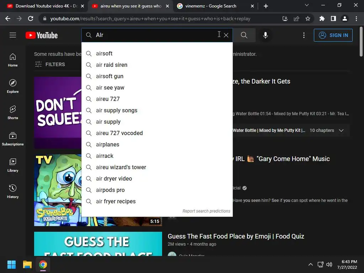Choose the 'airsoft' suggestion

click(x=157, y=54)
